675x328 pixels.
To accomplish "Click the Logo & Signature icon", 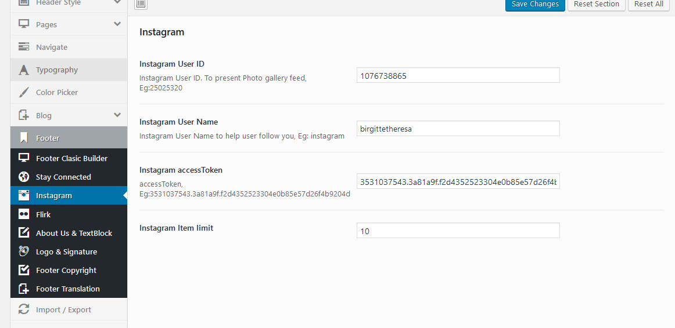I will (24, 251).
